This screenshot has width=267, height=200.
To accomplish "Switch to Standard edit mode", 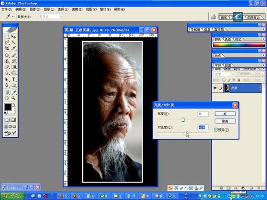I will [7, 120].
